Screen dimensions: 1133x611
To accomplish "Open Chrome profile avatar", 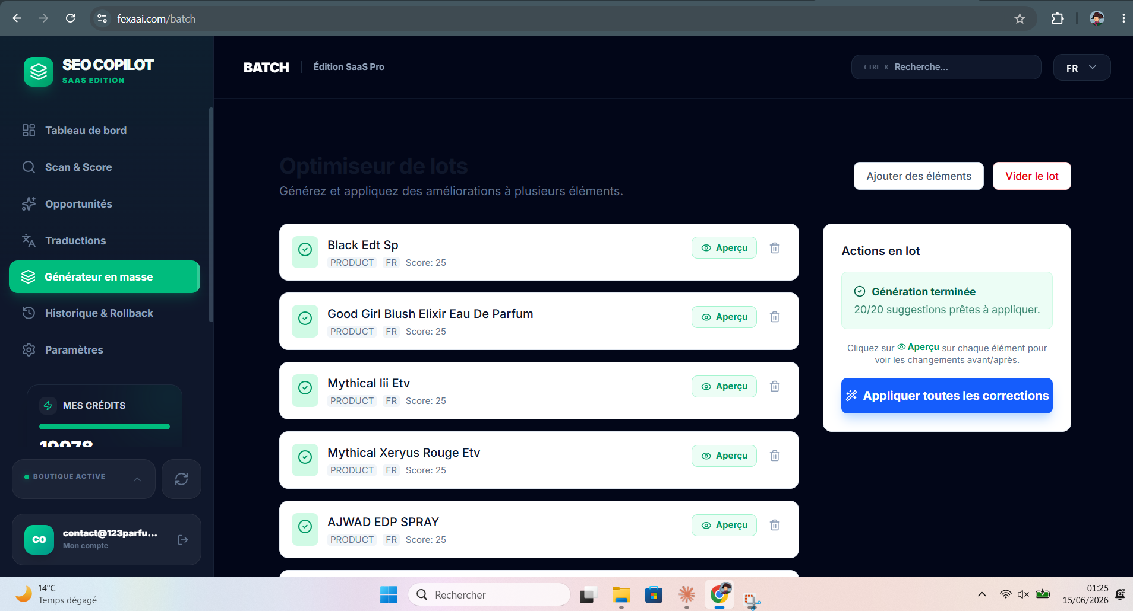I will 1097,18.
